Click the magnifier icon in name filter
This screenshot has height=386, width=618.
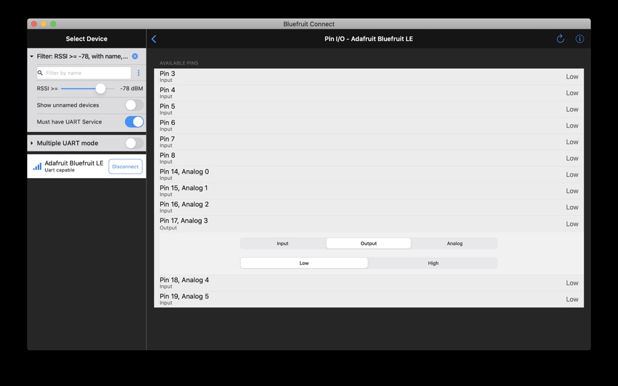pos(40,73)
